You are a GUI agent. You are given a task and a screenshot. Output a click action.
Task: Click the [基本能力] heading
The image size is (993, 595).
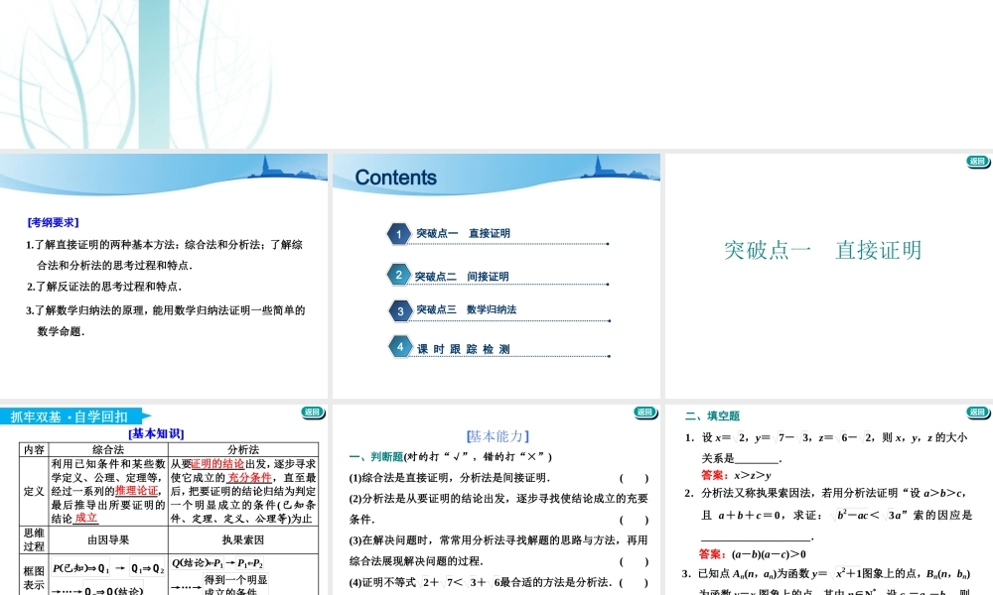coord(496,436)
